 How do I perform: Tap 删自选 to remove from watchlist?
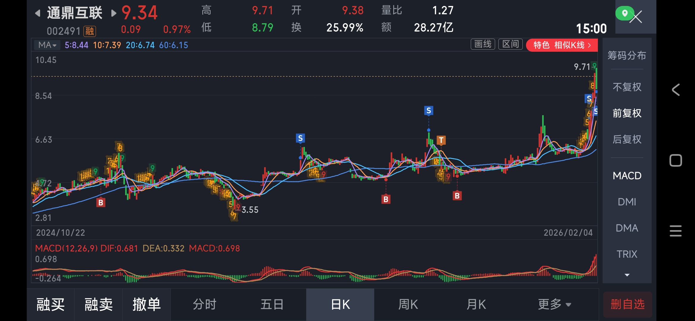click(x=627, y=304)
